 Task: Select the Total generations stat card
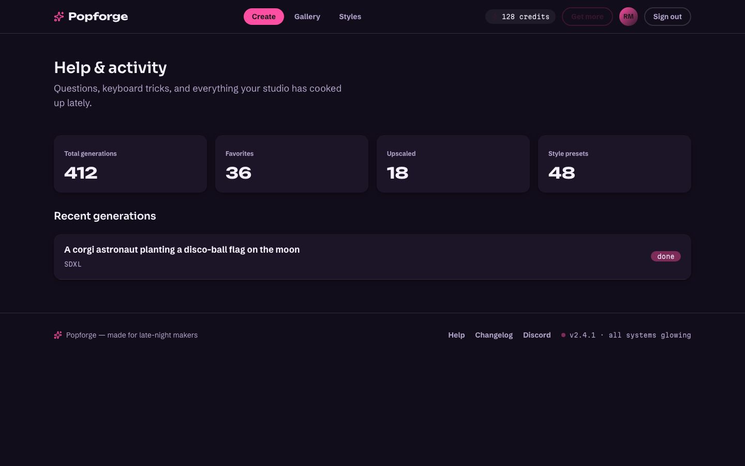tap(130, 164)
